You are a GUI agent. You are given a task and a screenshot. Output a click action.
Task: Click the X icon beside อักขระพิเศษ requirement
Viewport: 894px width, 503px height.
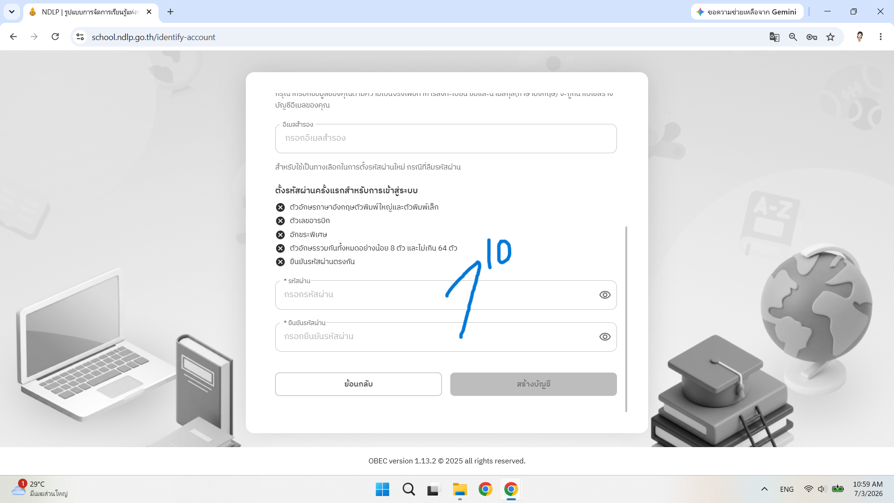point(280,235)
